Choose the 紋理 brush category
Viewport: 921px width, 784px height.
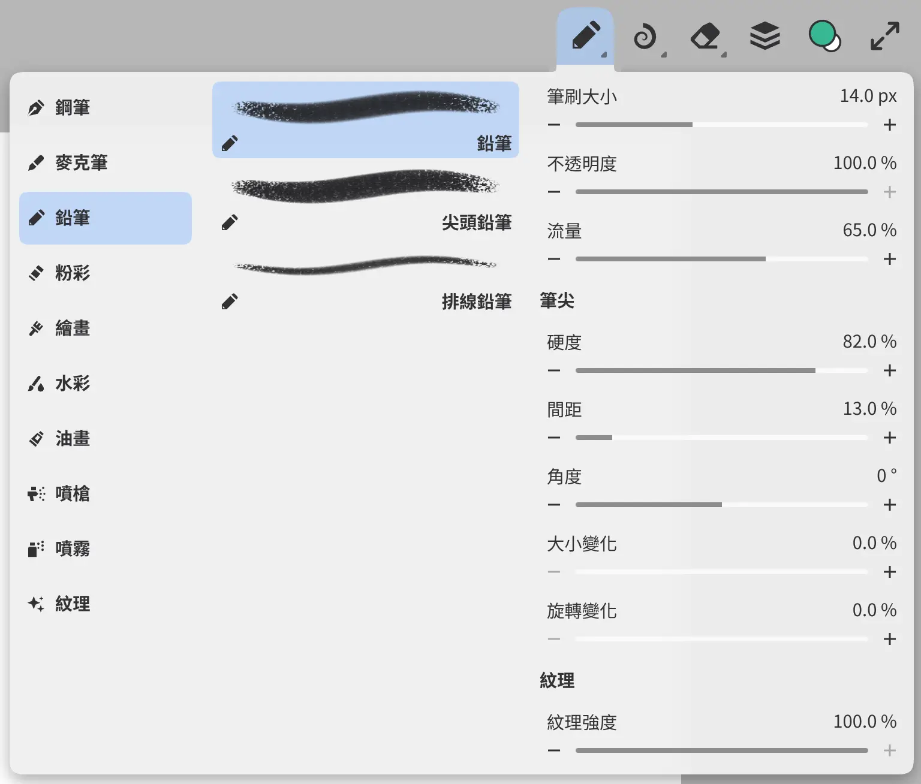[x=106, y=604]
